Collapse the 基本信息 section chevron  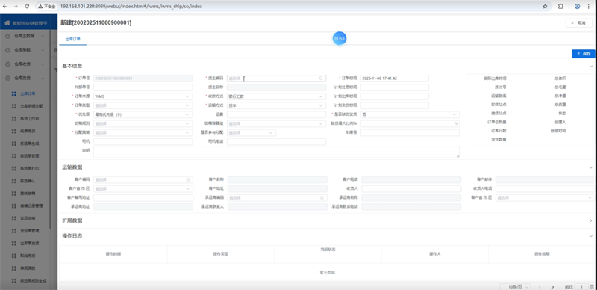[x=591, y=66]
